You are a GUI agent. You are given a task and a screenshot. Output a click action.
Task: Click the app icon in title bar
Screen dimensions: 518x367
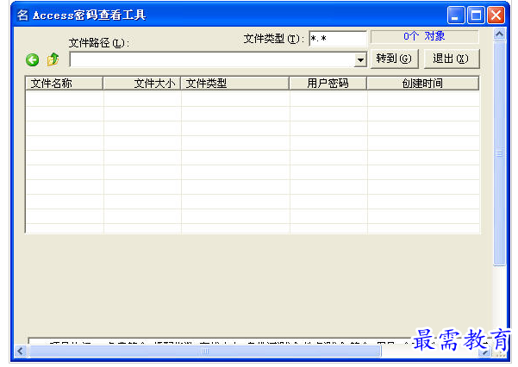pyautogui.click(x=22, y=15)
